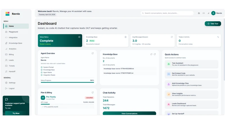Click first knowledge-base-ravvio txt file
The image size is (225, 126).
pos(129,69)
